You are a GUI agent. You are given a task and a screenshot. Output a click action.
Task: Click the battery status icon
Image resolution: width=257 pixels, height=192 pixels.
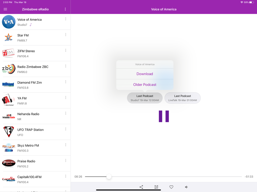pos(252,2)
